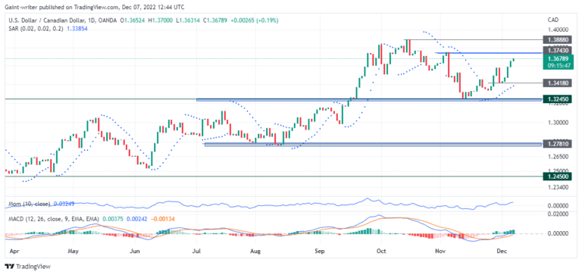
Task: Click the Aug label on time axis
Action: tap(255, 252)
